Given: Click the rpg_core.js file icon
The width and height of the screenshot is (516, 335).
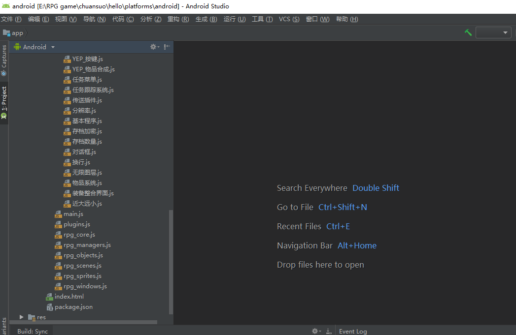Looking at the screenshot, I should pyautogui.click(x=58, y=235).
